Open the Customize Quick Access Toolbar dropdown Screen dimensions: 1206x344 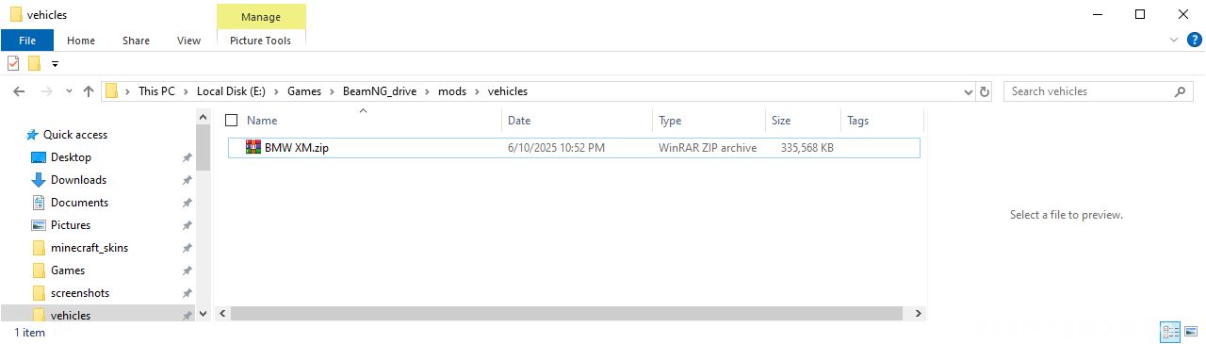(x=55, y=64)
